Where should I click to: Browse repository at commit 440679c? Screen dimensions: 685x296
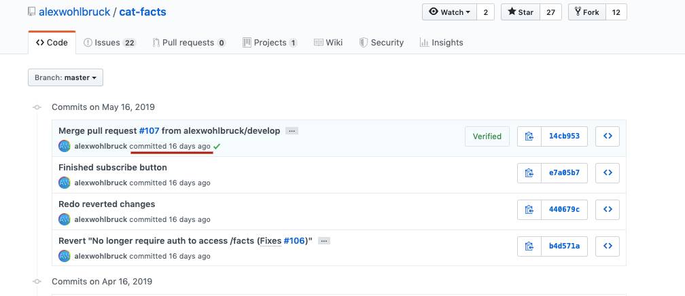coord(608,210)
